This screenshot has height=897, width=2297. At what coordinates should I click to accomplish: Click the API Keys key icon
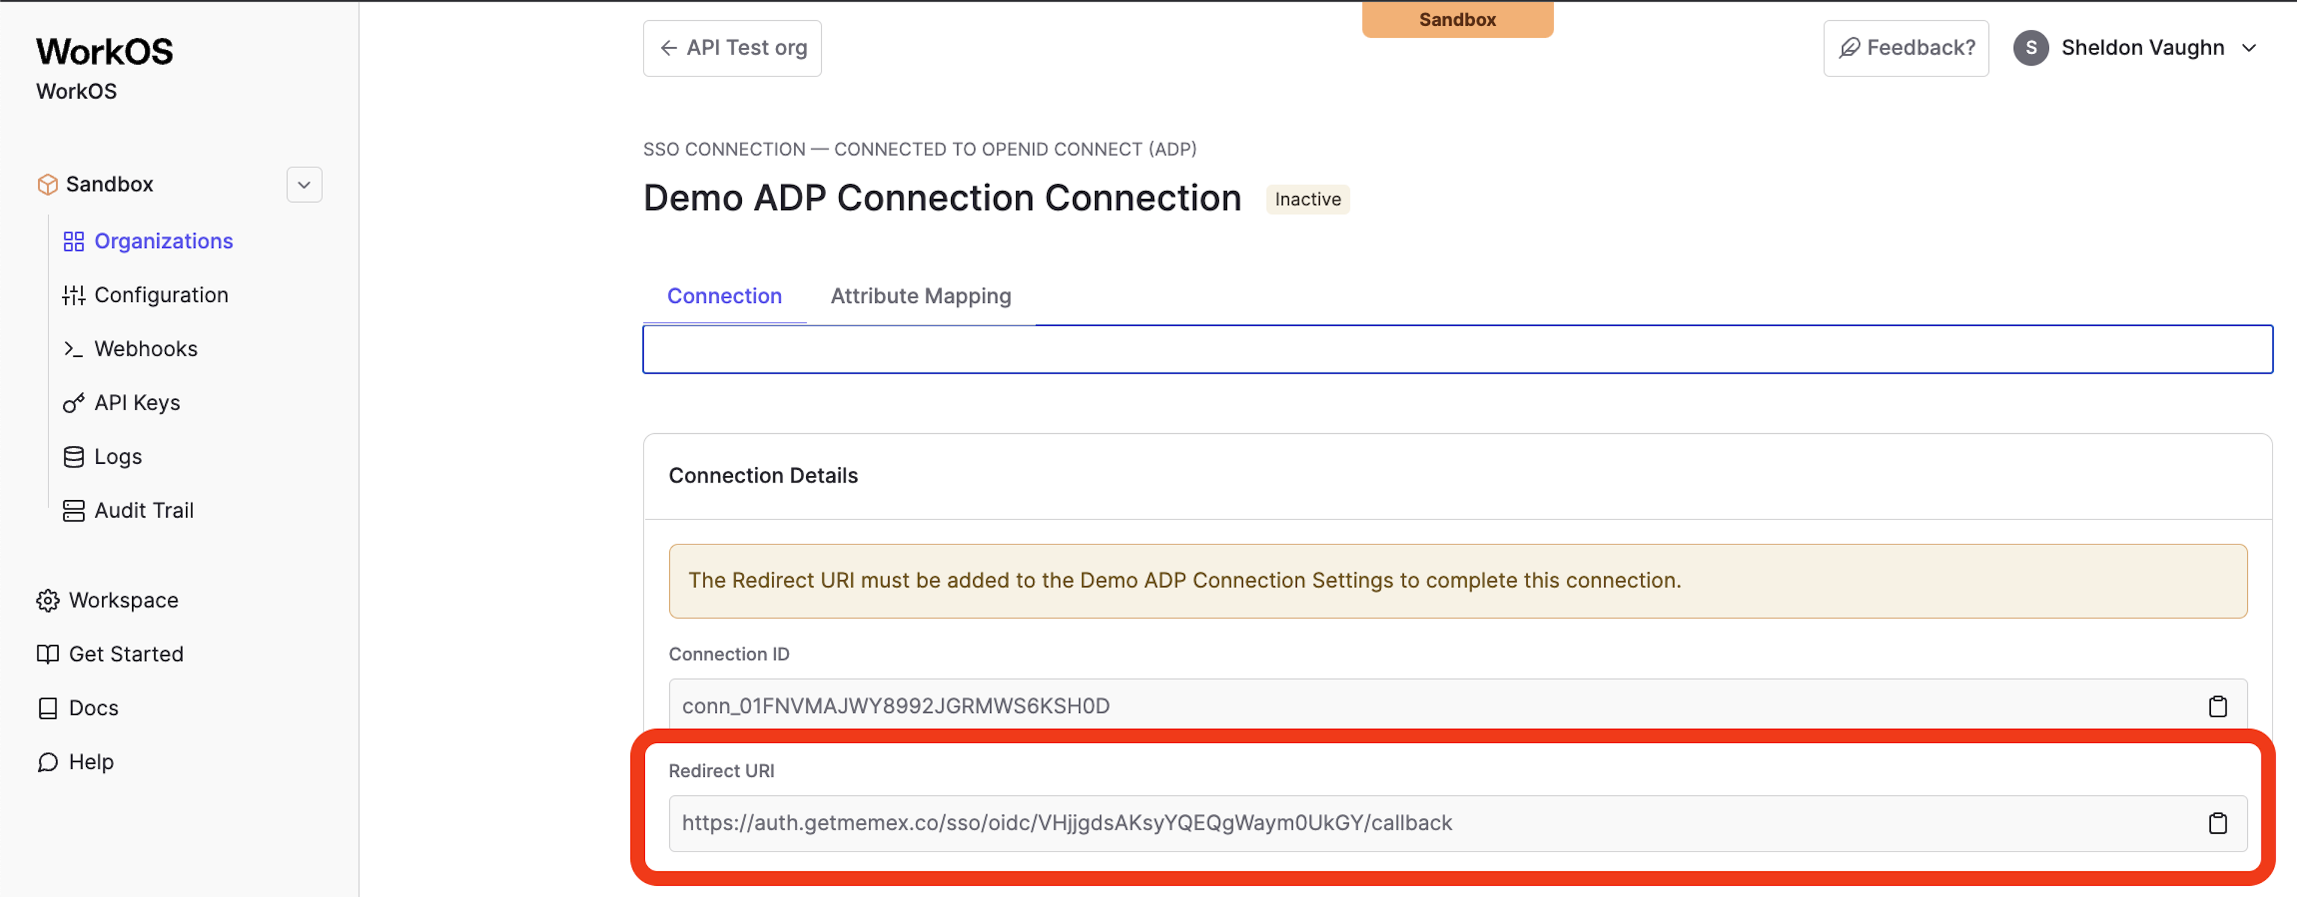[73, 403]
